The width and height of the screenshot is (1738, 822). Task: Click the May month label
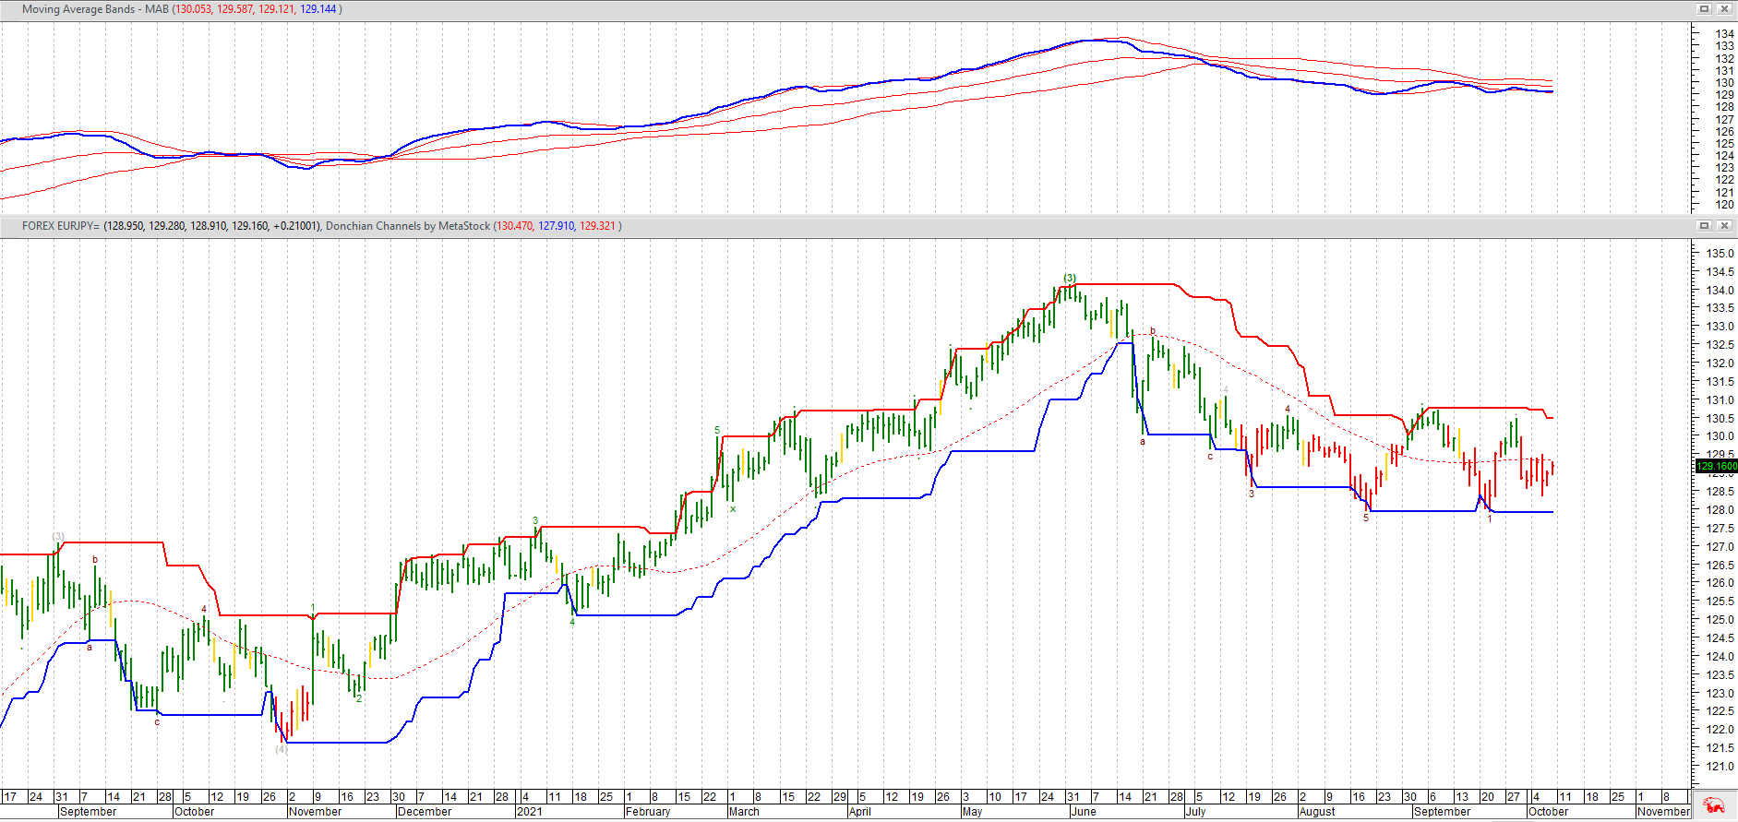pyautogui.click(x=972, y=812)
